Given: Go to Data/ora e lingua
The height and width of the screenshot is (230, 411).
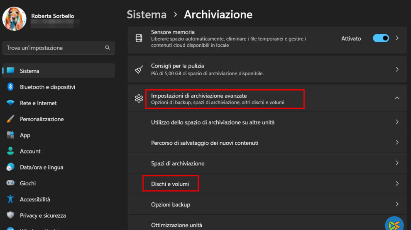Looking at the screenshot, I should coord(42,168).
